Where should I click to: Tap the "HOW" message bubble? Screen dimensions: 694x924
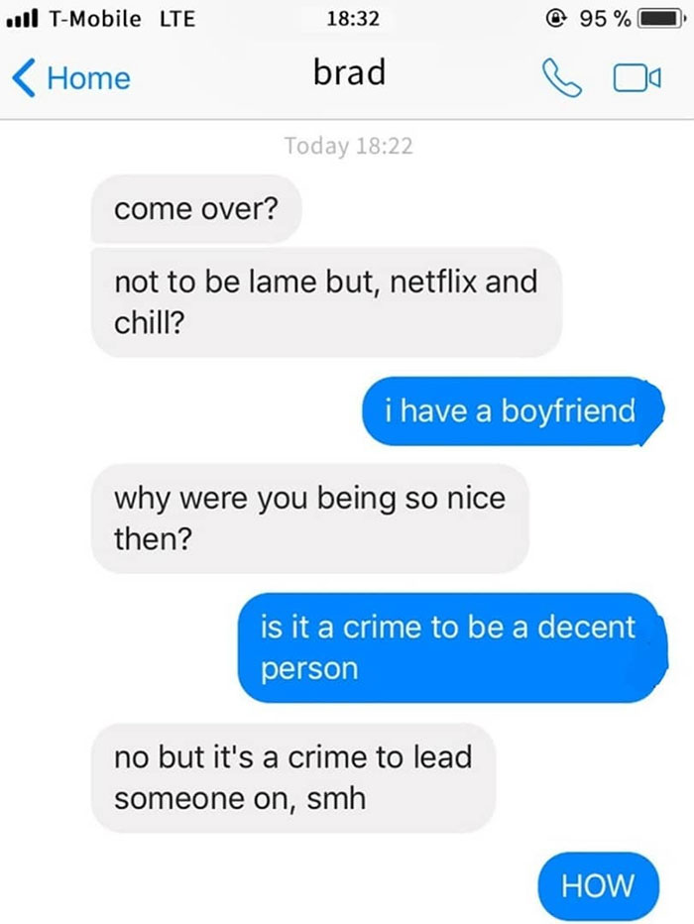(x=598, y=885)
